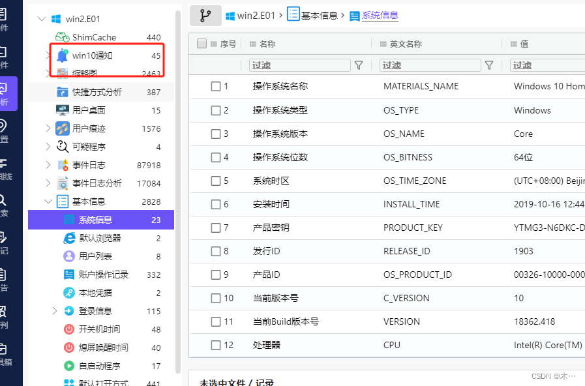Click the 基本信息 list icon in tree
The image size is (585, 386).
coord(63,201)
